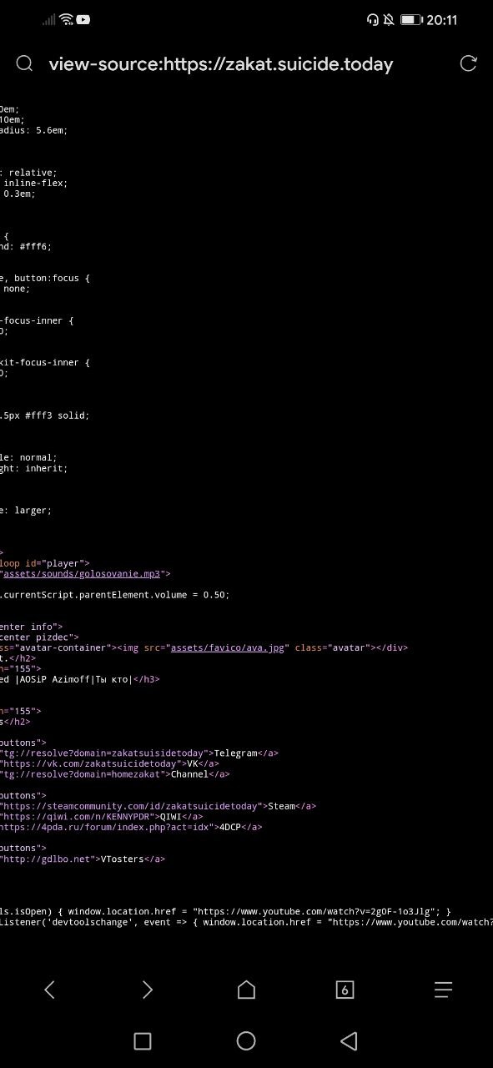Tap the Telegram anchor text in source

(235, 753)
